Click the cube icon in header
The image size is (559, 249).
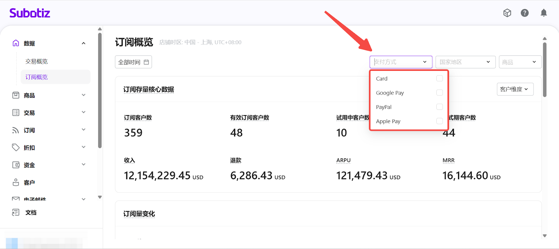pos(507,13)
